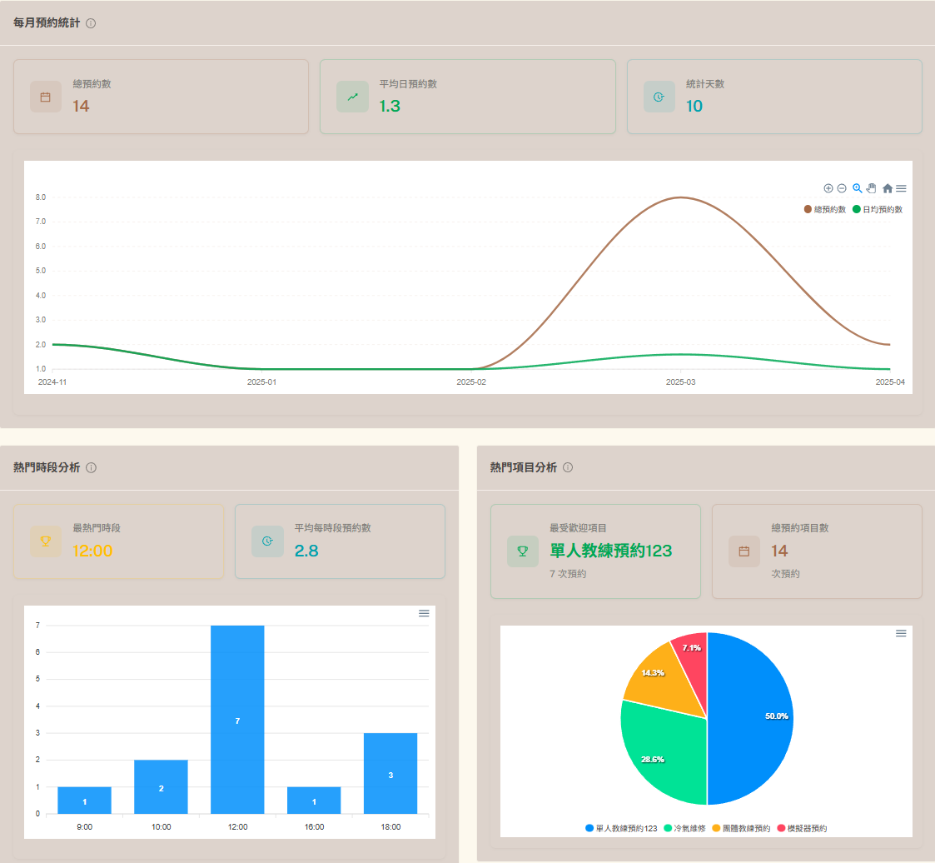Click info icon beside 每月預約統計 title
This screenshot has width=935, height=863.
[x=91, y=23]
